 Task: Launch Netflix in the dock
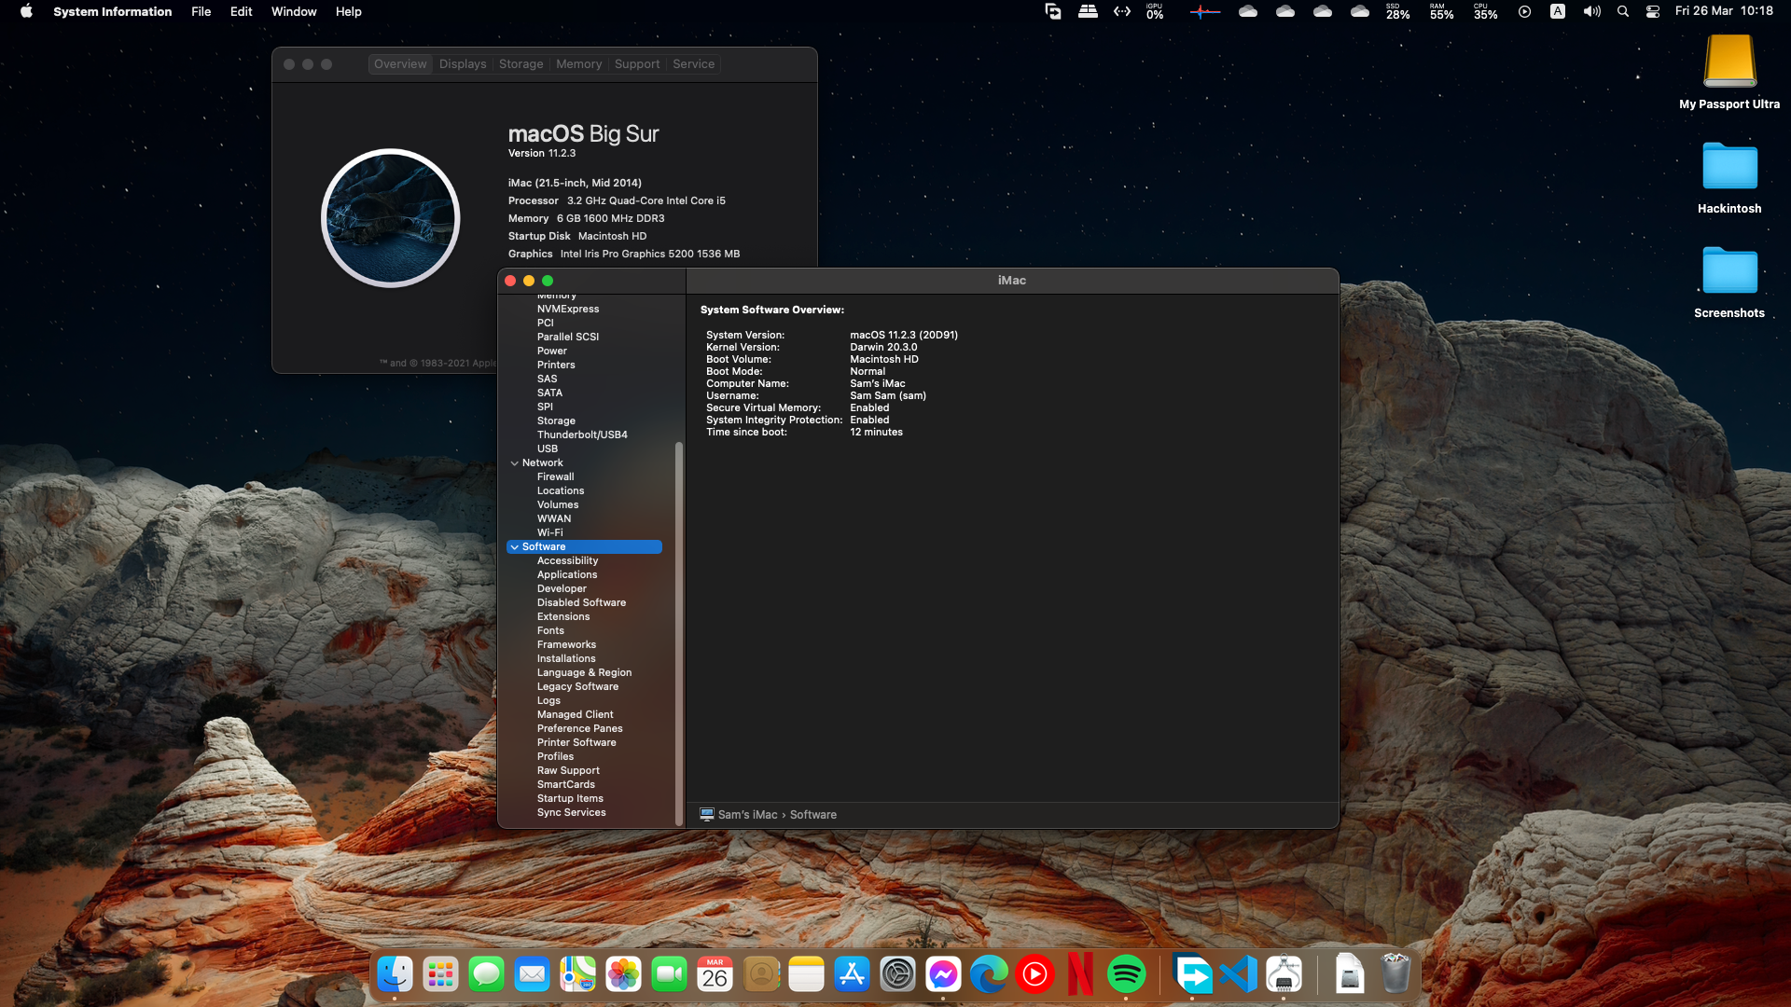(1080, 975)
